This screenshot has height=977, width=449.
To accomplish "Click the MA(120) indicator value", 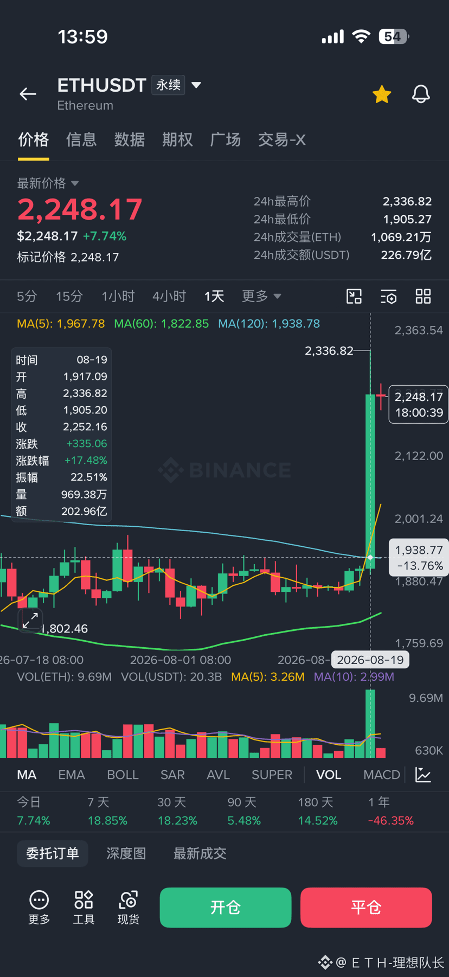I will pyautogui.click(x=269, y=324).
